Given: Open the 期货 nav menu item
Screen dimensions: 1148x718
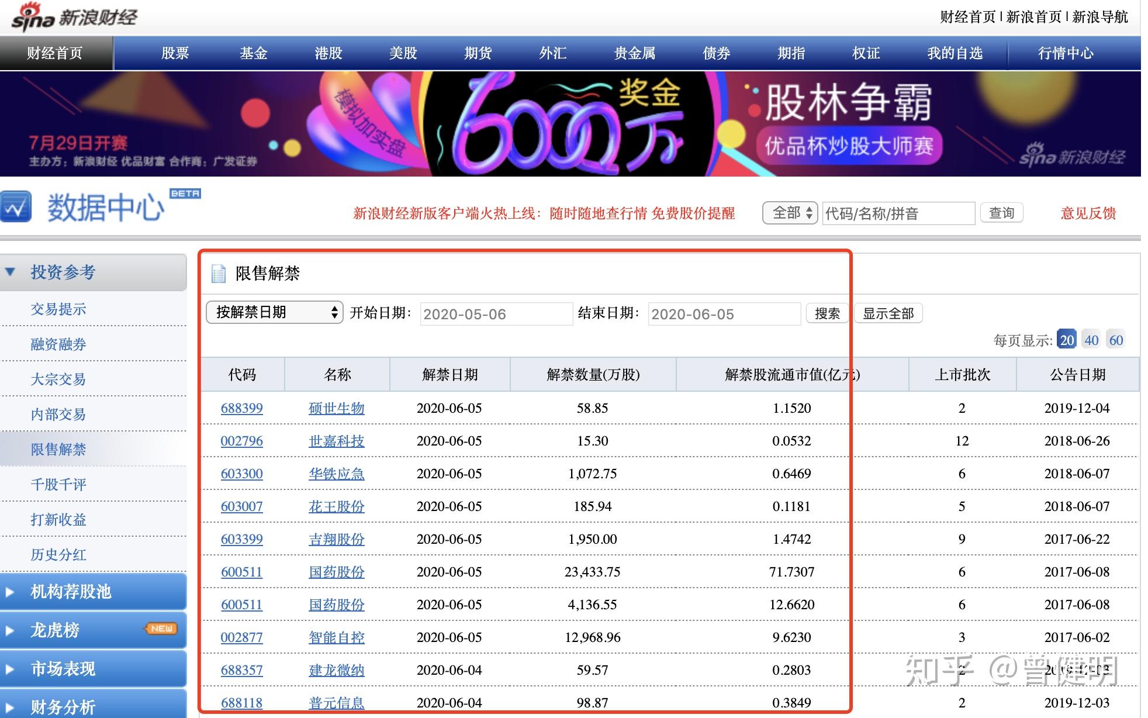Looking at the screenshot, I should pos(478,53).
